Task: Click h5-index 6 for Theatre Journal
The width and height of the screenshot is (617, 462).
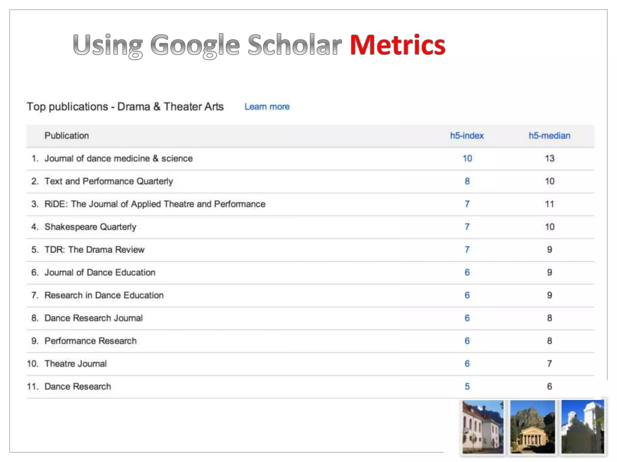Action: coord(467,364)
